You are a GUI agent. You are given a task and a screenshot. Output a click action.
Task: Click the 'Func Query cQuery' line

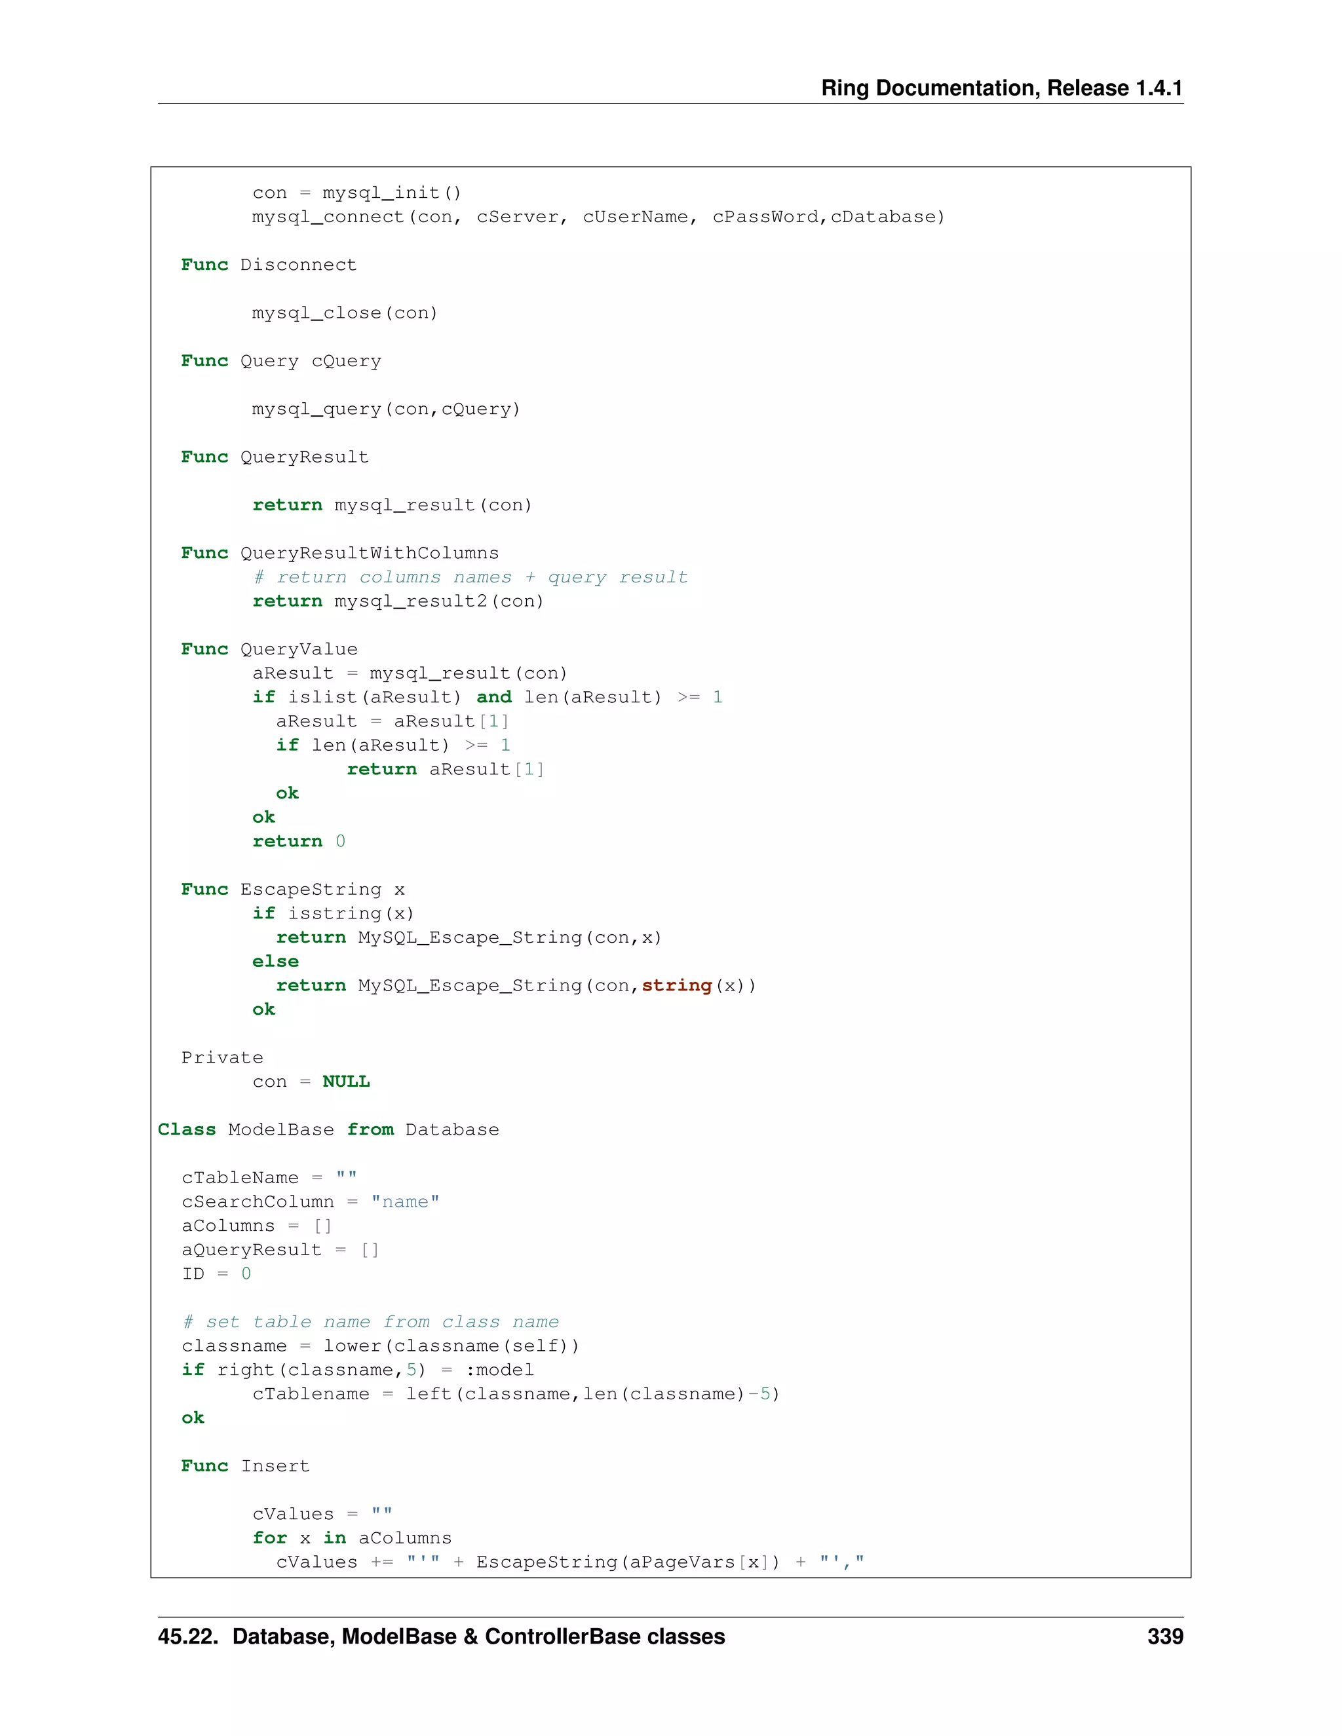[280, 361]
